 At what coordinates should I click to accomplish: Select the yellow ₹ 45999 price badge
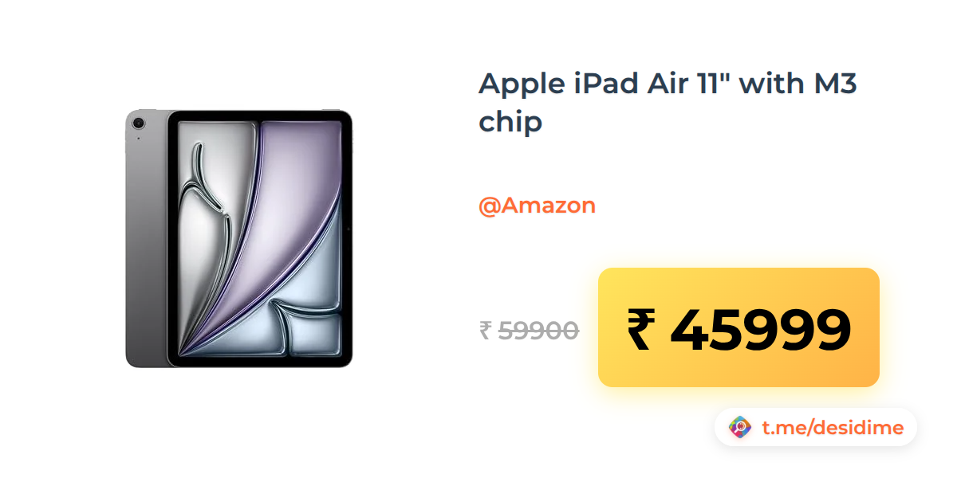tap(738, 327)
